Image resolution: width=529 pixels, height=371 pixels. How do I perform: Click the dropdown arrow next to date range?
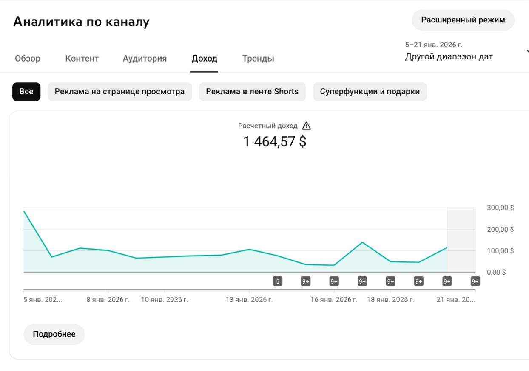[x=526, y=52]
